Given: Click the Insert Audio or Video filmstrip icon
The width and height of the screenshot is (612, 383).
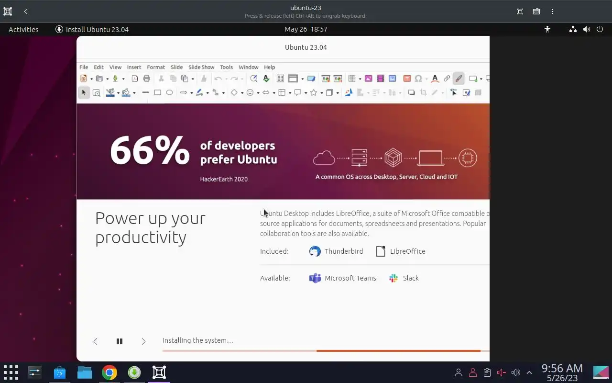Looking at the screenshot, I should (x=381, y=79).
